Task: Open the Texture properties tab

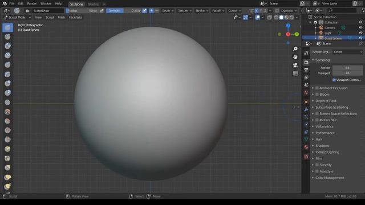Action: pyautogui.click(x=306, y=157)
